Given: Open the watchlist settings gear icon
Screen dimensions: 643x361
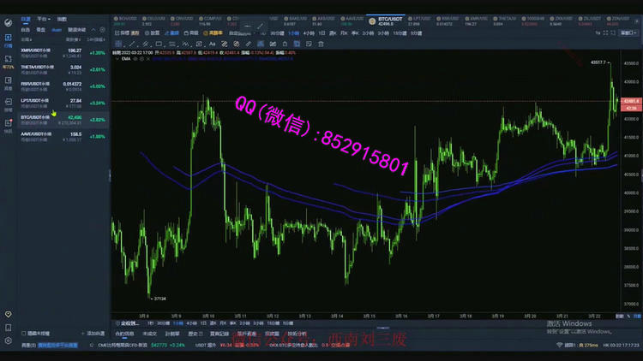Looking at the screenshot, I should click(104, 28).
